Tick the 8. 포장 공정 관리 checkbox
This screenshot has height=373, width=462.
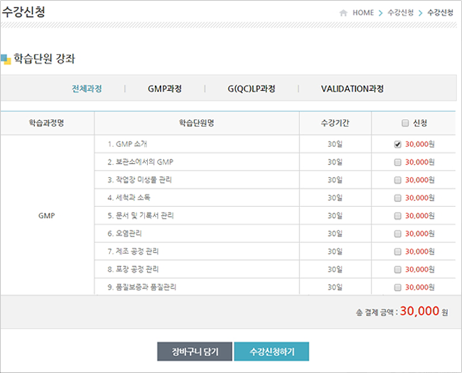[x=397, y=270]
